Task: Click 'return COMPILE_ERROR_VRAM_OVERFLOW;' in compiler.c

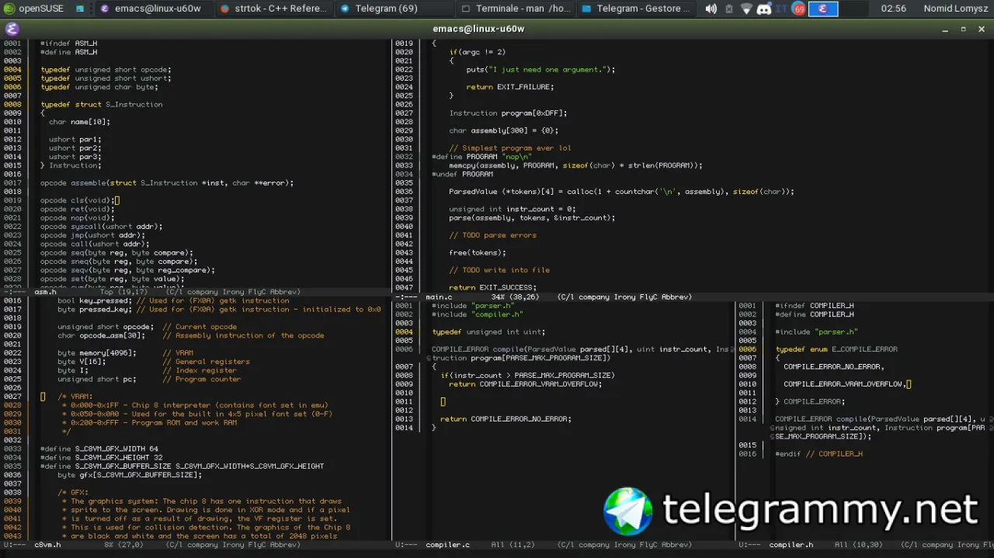Action: coord(525,383)
